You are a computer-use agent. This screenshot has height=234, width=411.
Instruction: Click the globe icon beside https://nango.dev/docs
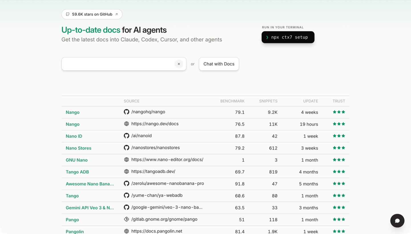point(126,124)
